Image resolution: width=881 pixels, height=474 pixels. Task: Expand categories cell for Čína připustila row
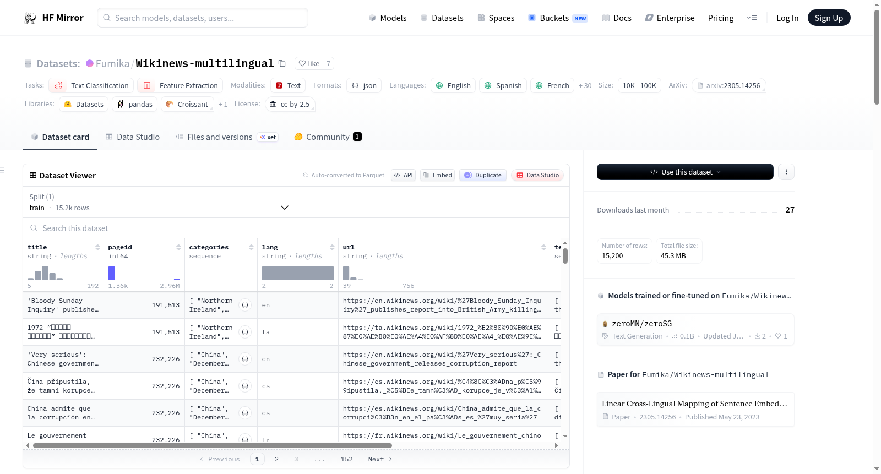tap(245, 386)
